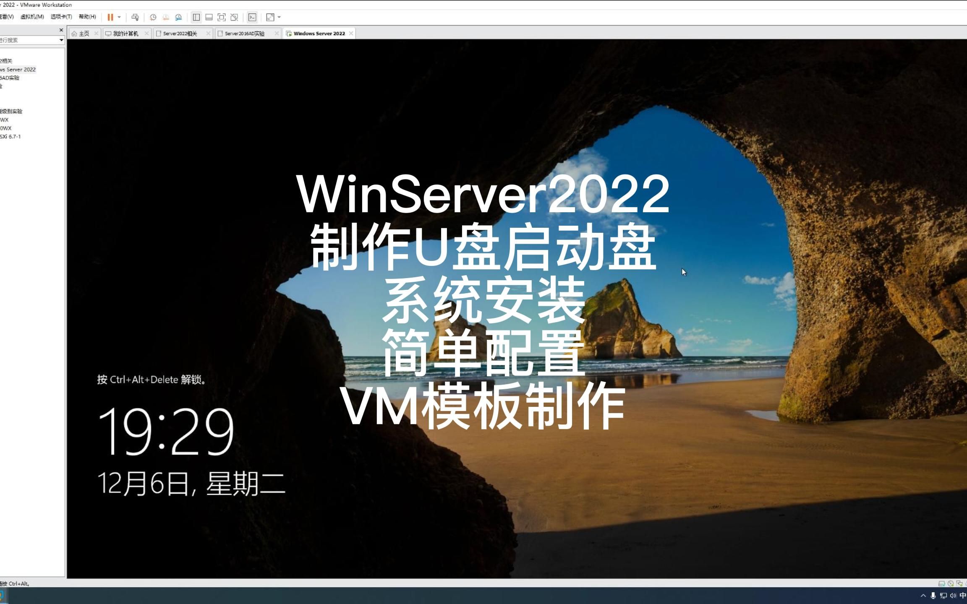Open the 选项卡(T) menu
This screenshot has width=967, height=604.
pyautogui.click(x=61, y=17)
